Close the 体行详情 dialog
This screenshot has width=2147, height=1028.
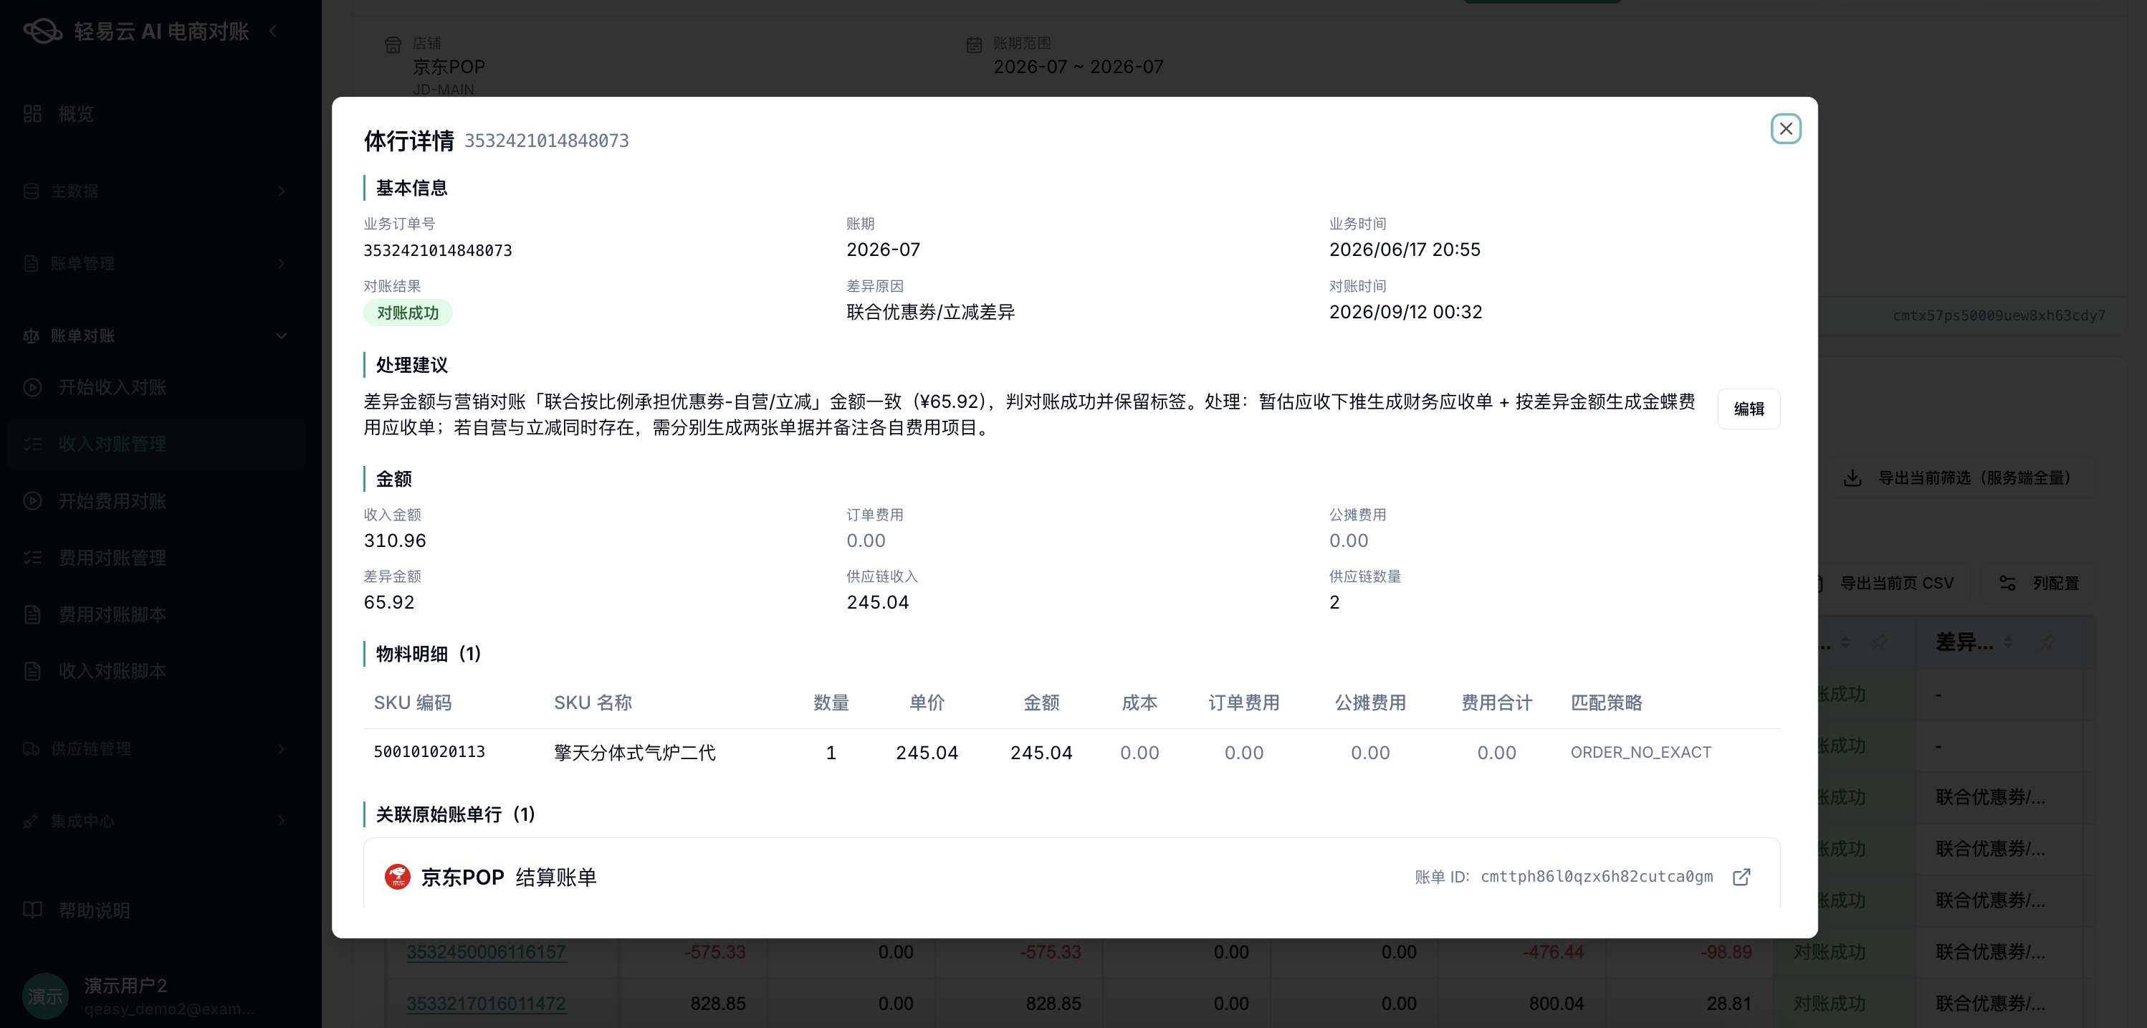1785,128
